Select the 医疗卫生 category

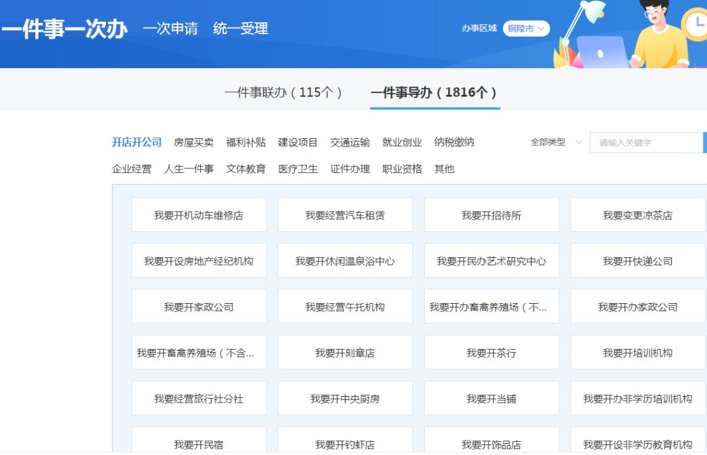pos(298,169)
